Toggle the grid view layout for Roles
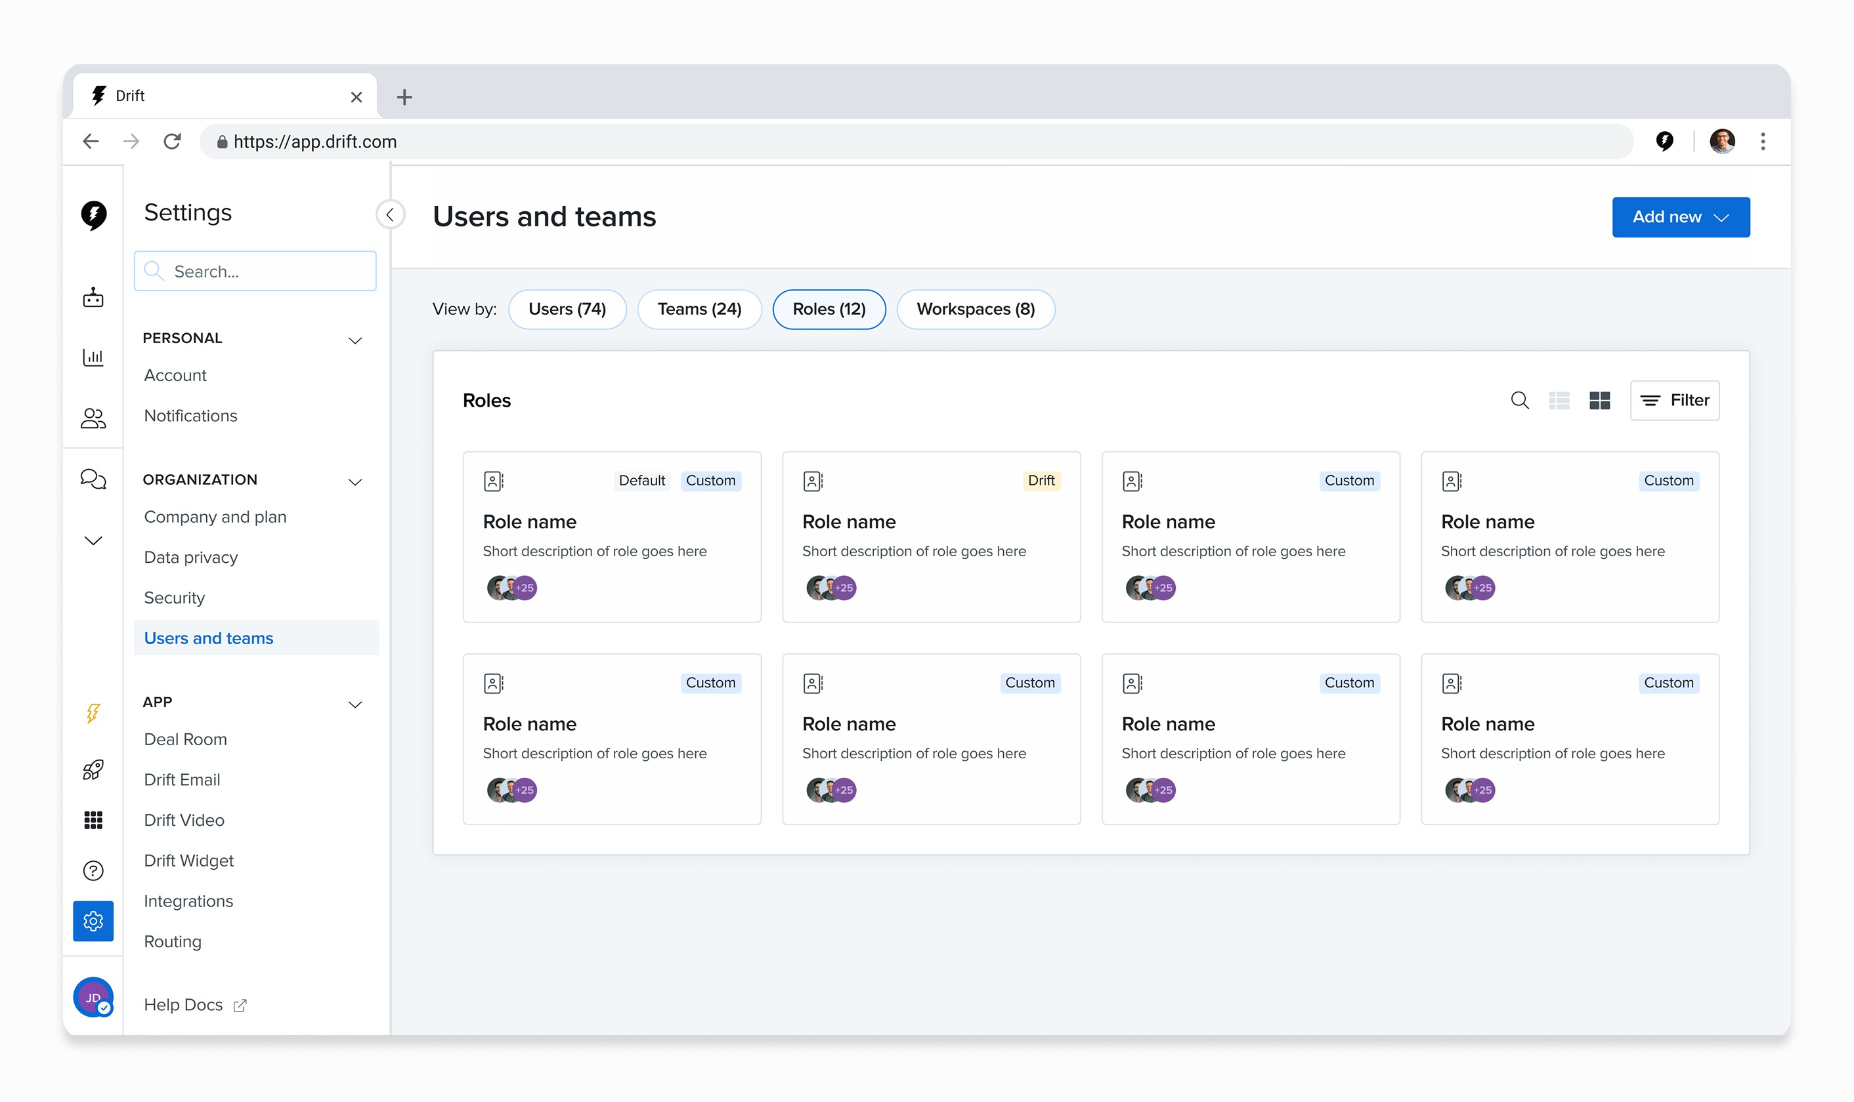This screenshot has height=1102, width=1854. (x=1600, y=400)
